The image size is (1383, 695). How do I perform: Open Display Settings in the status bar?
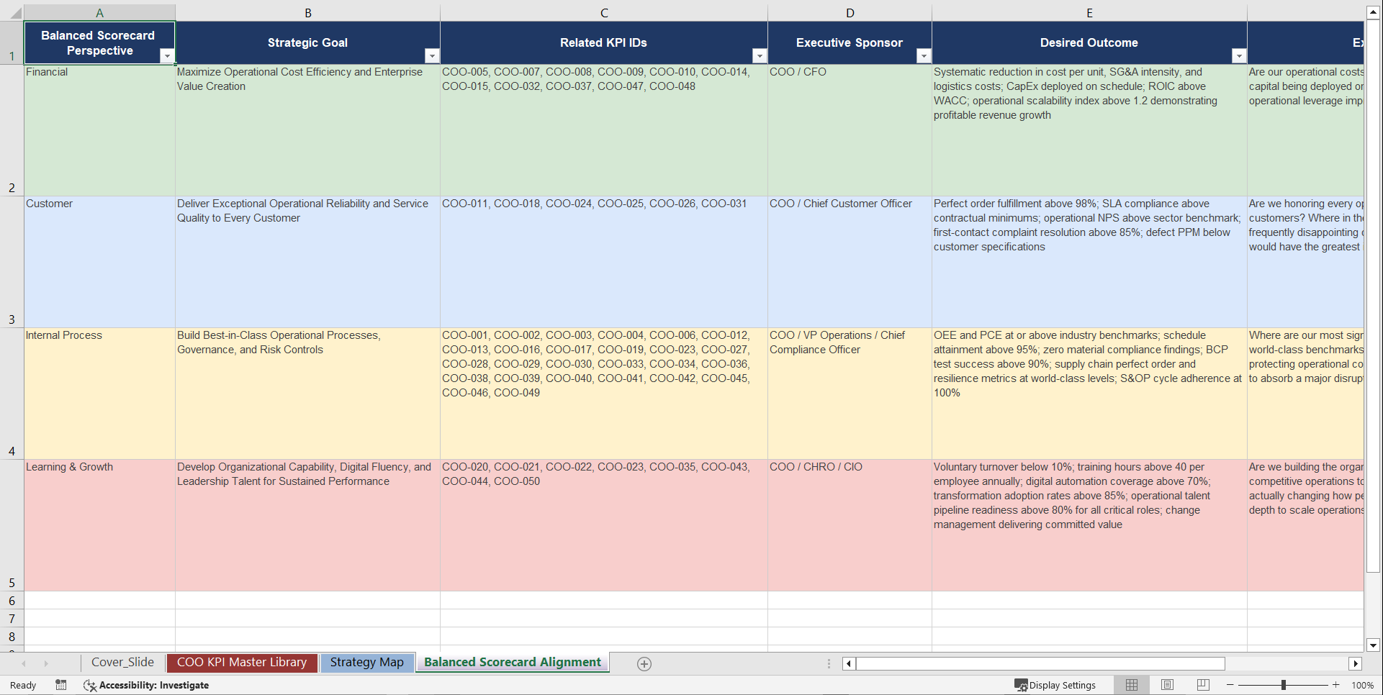click(1055, 685)
